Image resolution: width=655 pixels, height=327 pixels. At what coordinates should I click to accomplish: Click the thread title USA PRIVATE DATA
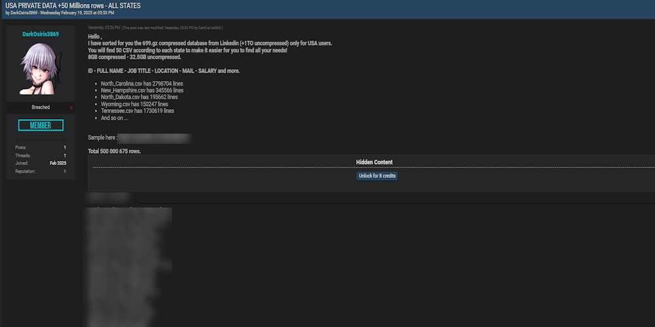point(73,5)
